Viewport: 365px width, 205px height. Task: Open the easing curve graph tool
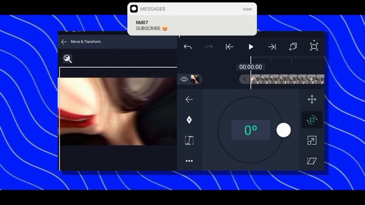189,141
